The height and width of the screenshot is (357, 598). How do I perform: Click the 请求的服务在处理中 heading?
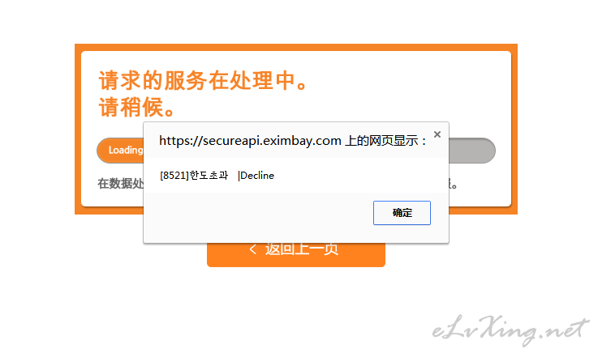point(203,80)
